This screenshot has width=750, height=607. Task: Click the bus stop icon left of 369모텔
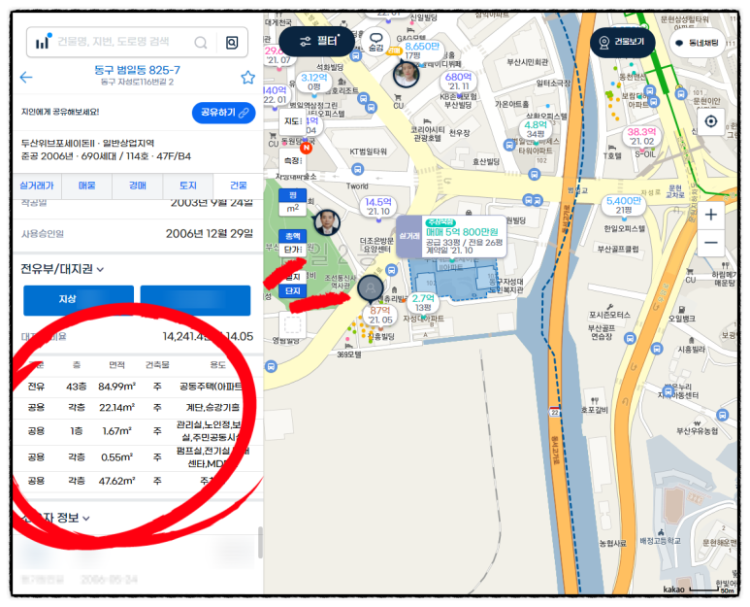click(272, 367)
